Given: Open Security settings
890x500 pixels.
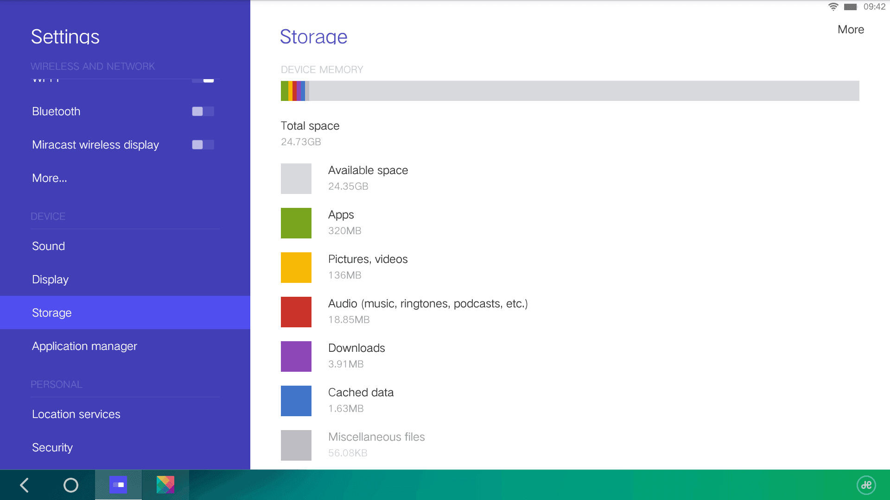Looking at the screenshot, I should [x=125, y=448].
